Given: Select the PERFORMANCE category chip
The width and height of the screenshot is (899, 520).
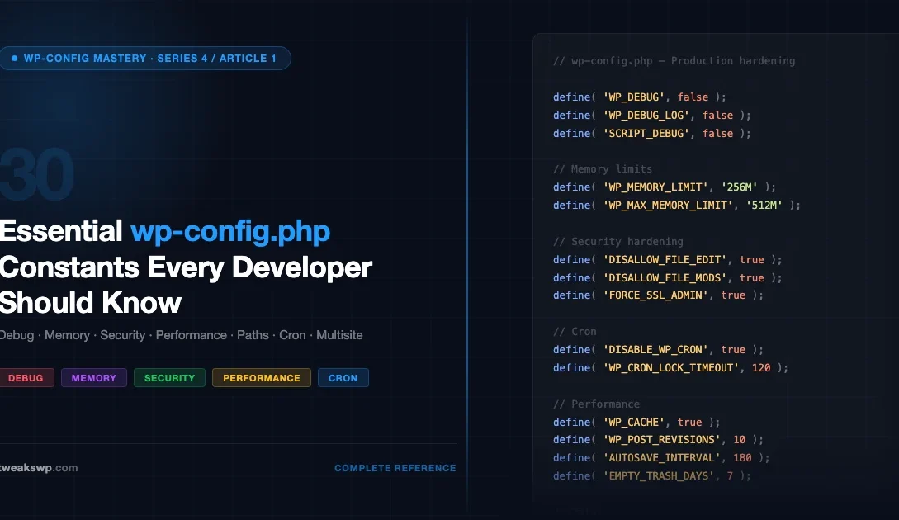Looking at the screenshot, I should coord(261,377).
